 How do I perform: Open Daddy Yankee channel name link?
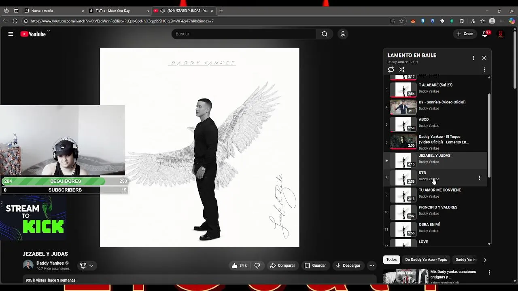[50, 263]
